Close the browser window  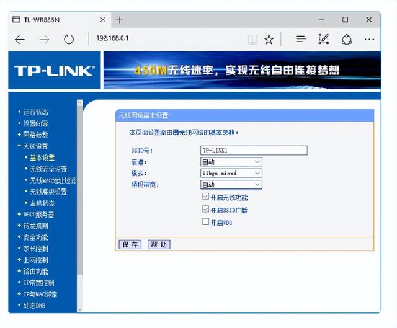tap(369, 20)
